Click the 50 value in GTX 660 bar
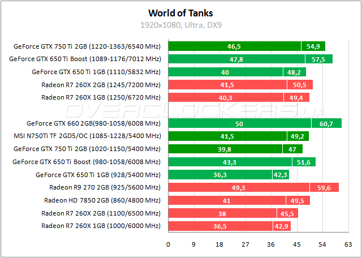 [x=239, y=124]
